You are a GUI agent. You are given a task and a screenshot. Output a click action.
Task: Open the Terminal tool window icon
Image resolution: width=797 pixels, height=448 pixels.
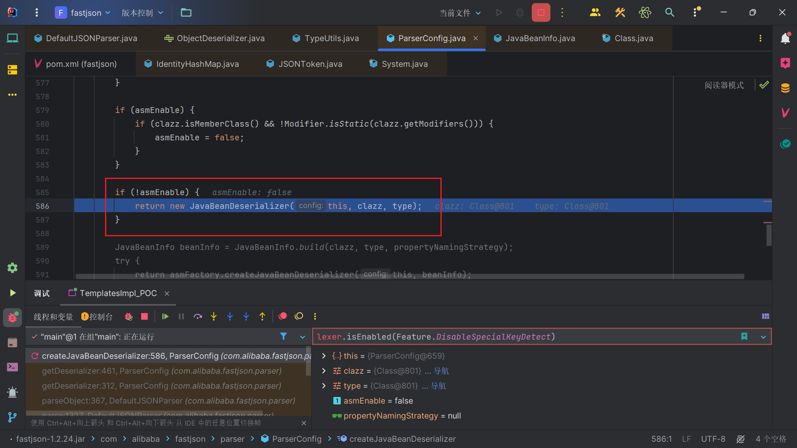click(x=12, y=367)
